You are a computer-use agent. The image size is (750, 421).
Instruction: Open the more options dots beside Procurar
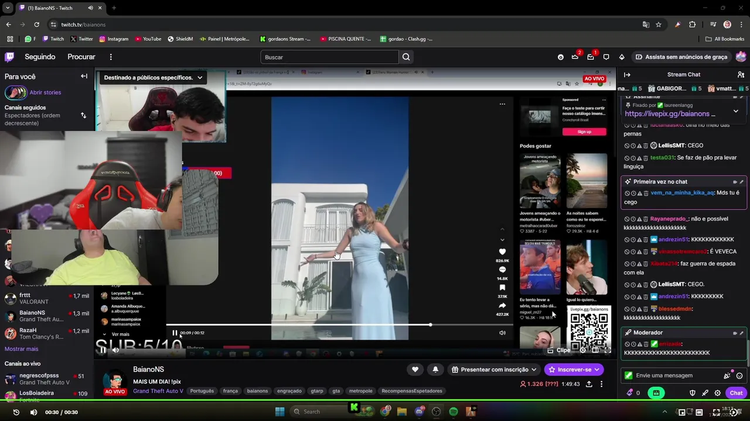[111, 57]
